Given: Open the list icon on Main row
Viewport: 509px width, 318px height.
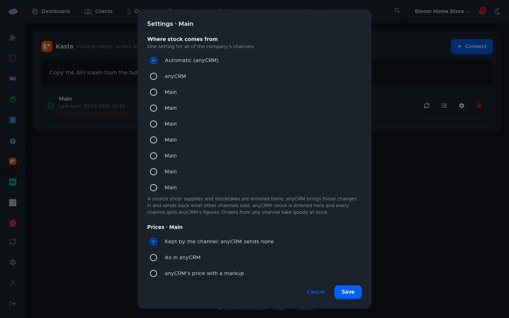Looking at the screenshot, I should pos(444,106).
